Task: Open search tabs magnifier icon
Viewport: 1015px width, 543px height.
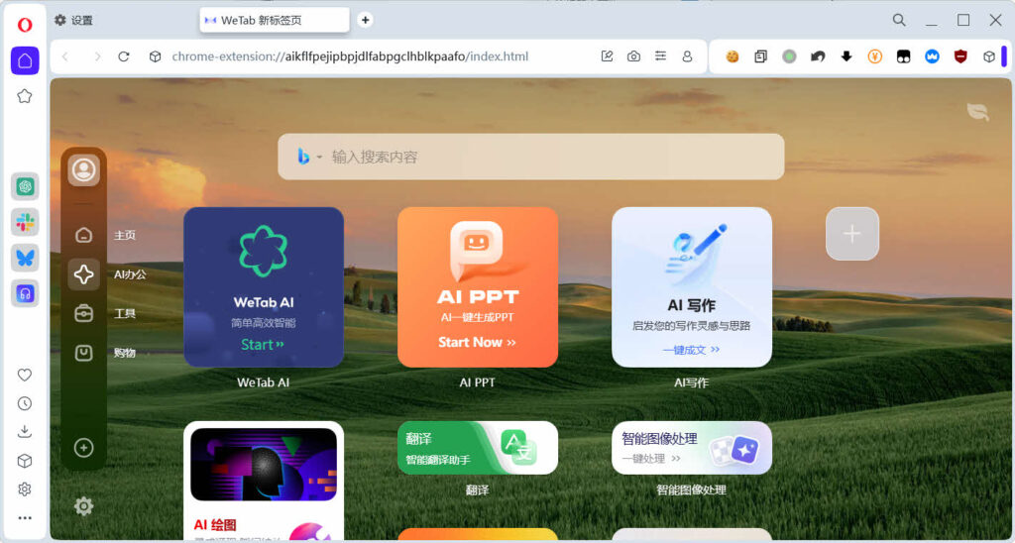Action: click(899, 20)
